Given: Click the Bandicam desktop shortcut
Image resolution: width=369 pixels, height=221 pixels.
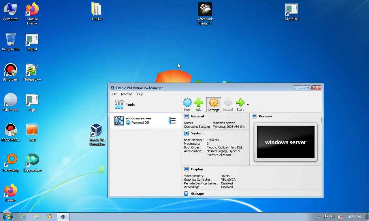Looking at the screenshot, I should [x=11, y=72].
